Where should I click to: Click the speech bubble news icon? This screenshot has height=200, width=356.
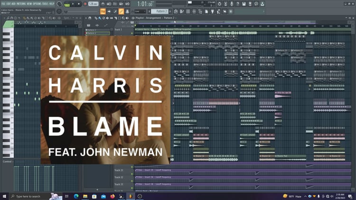point(256,4)
